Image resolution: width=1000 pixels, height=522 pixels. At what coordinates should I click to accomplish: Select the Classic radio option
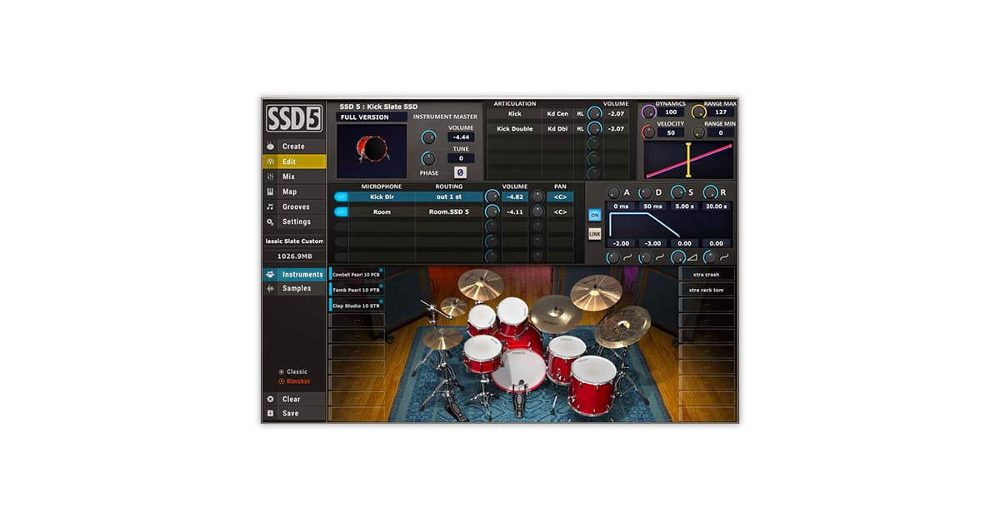tap(282, 371)
